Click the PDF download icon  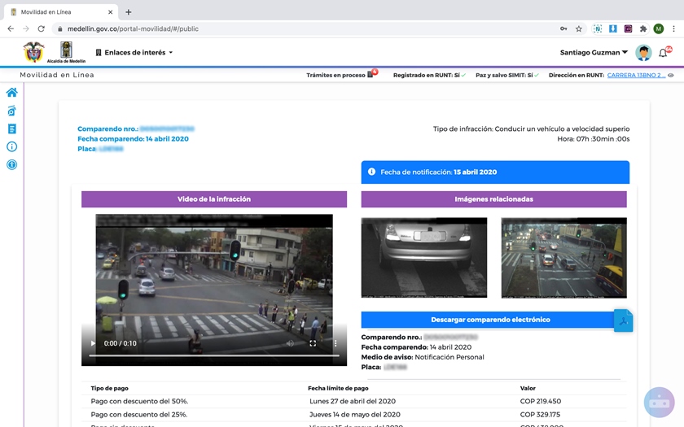point(623,320)
